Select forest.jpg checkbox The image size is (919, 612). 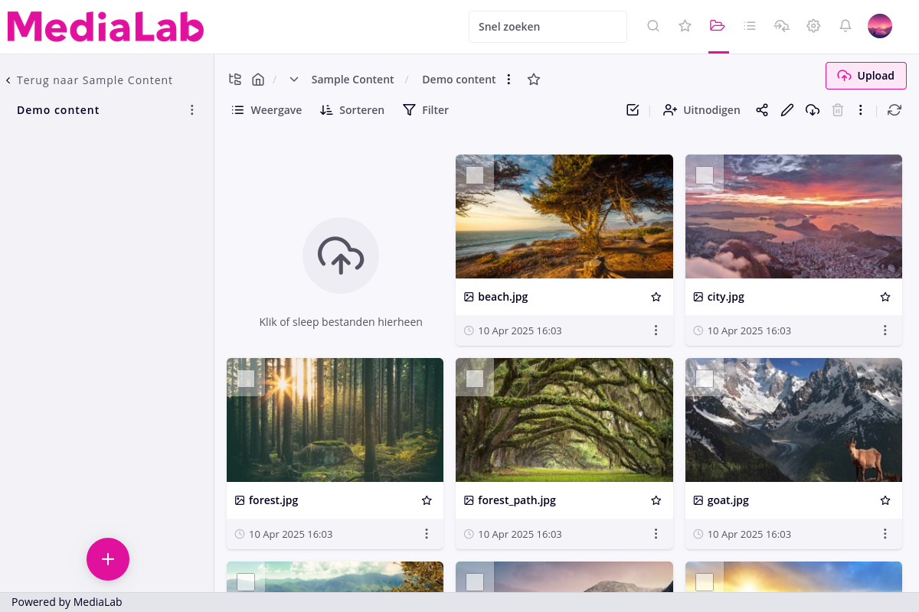[246, 379]
